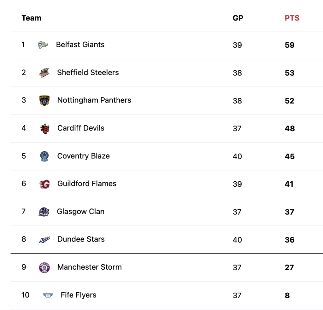Open the Guildford Flames G logo
Image resolution: width=323 pixels, height=310 pixels.
(x=44, y=184)
